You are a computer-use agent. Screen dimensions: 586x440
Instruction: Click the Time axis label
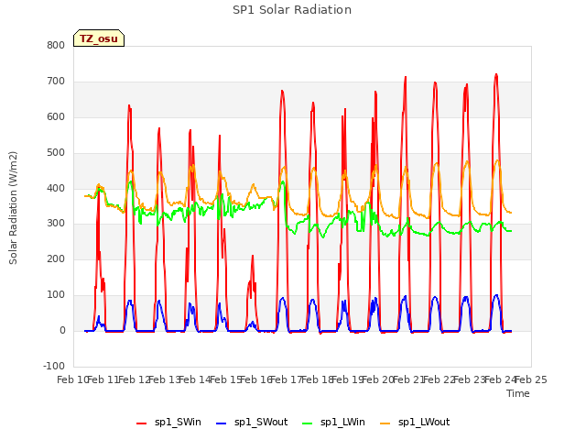coord(517,393)
